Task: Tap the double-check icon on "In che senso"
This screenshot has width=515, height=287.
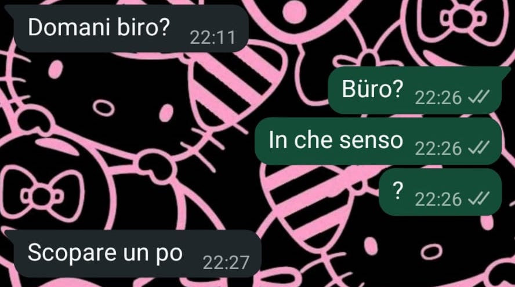Action: [479, 148]
